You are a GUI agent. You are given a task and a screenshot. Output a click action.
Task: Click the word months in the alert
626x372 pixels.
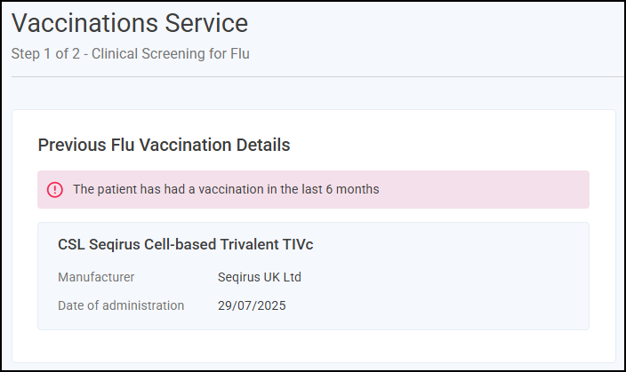[x=357, y=189]
